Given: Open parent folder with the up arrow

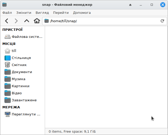Looking at the screenshot, I should (27, 21).
